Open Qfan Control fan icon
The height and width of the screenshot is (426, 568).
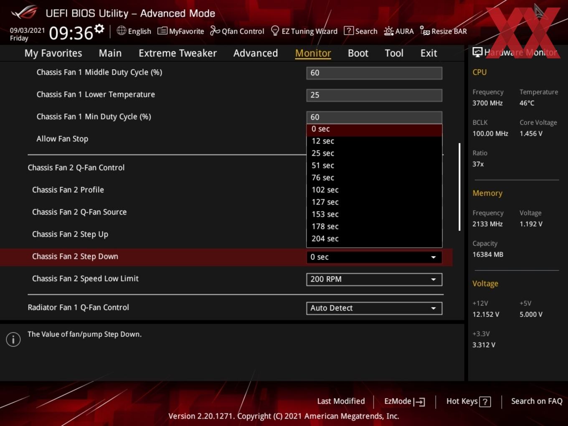click(x=215, y=30)
